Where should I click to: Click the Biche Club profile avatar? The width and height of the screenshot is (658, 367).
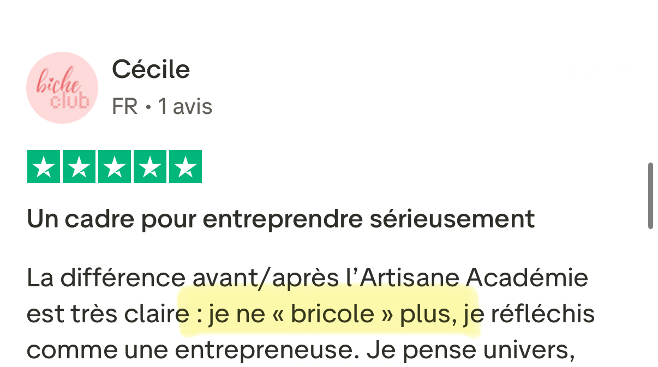click(x=62, y=88)
